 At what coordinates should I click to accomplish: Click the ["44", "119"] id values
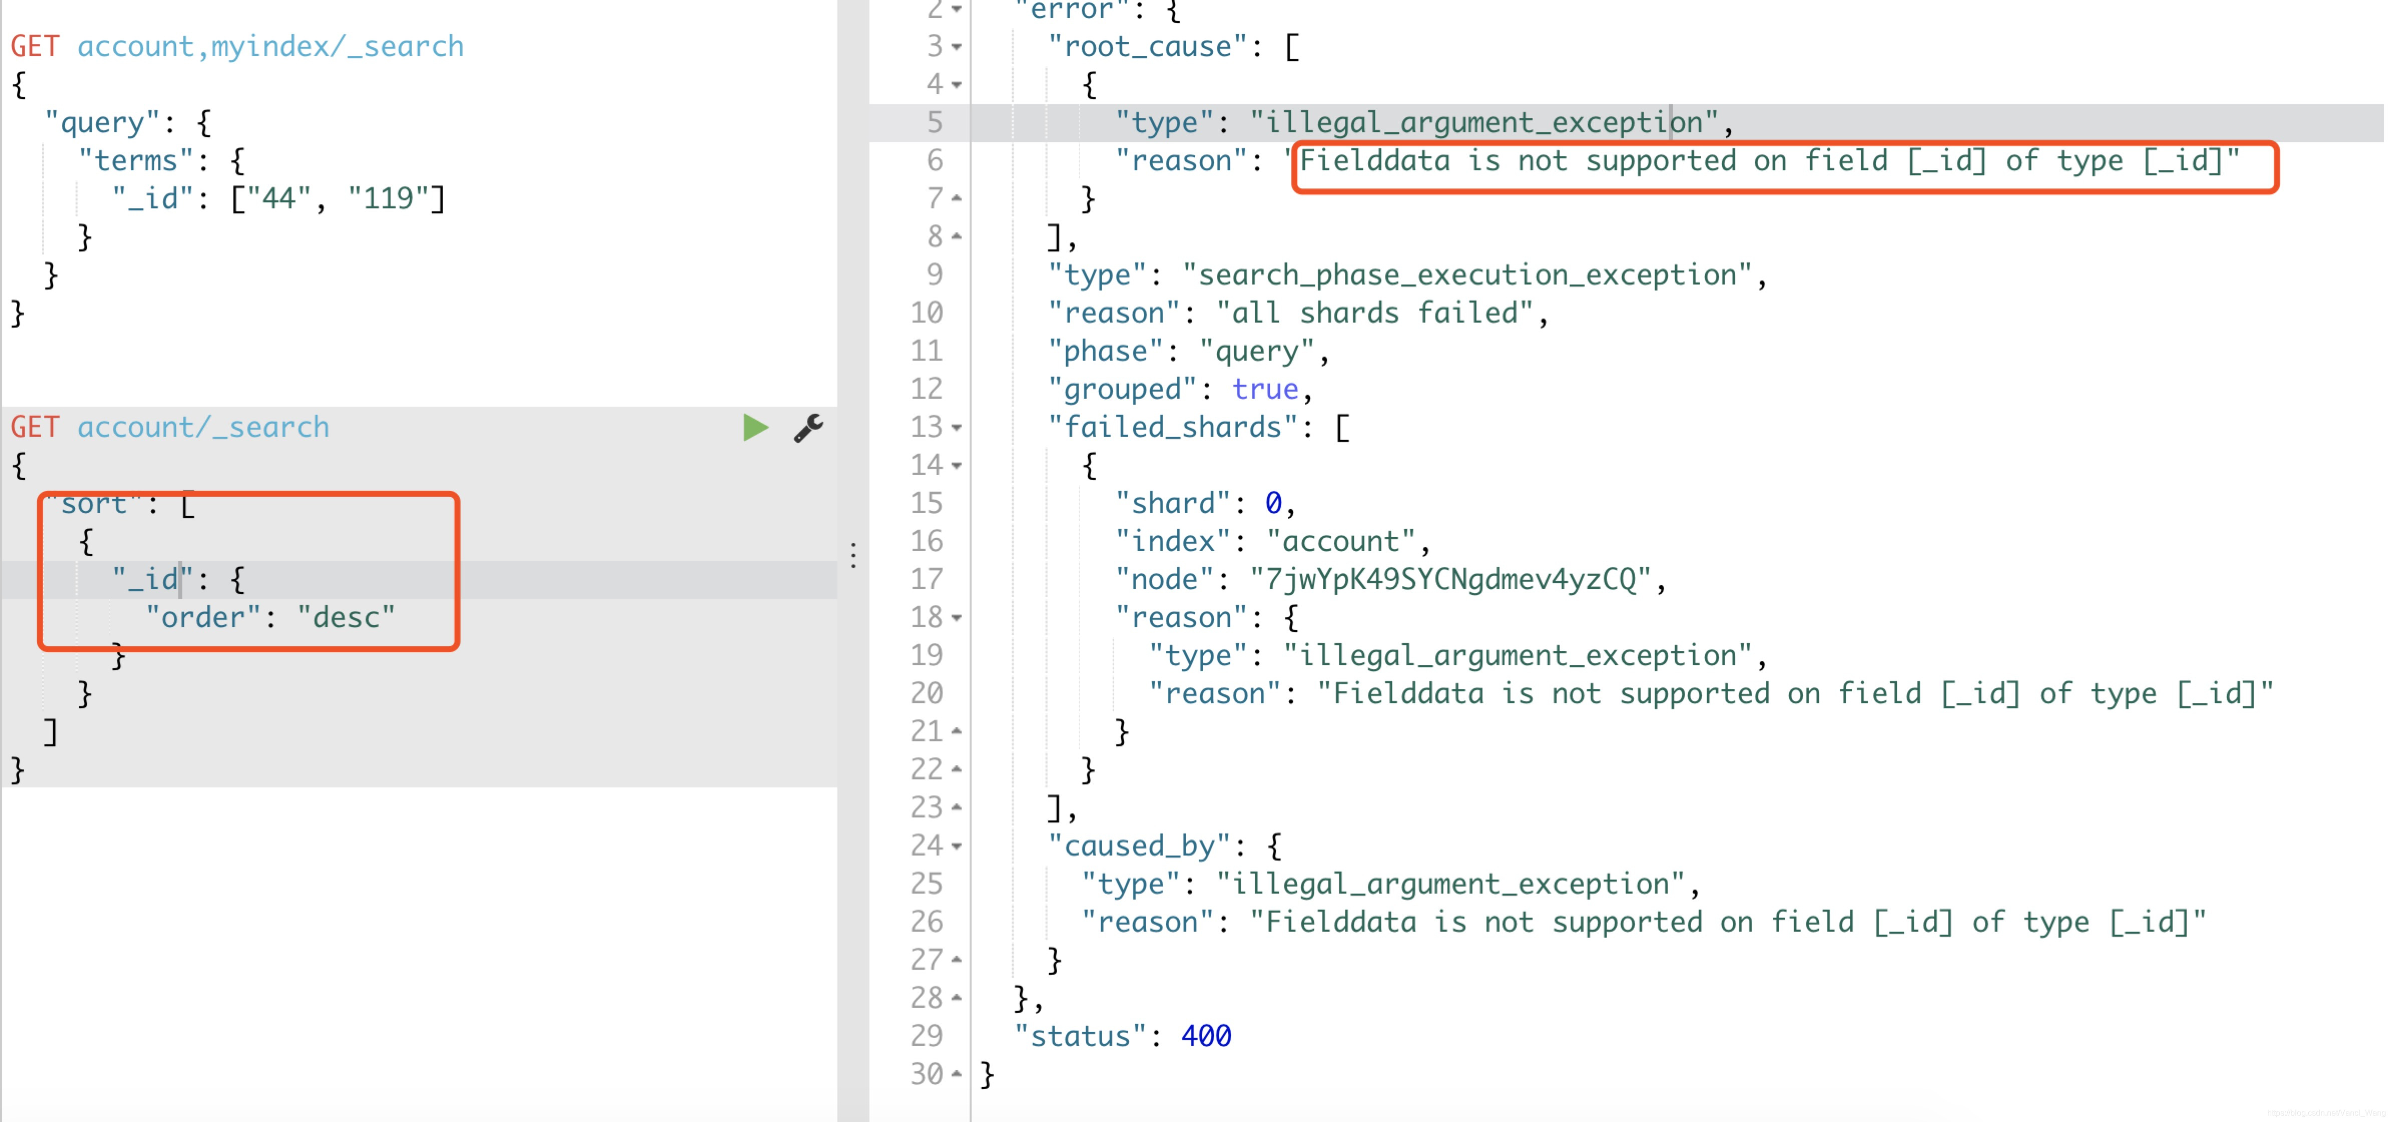tap(338, 198)
